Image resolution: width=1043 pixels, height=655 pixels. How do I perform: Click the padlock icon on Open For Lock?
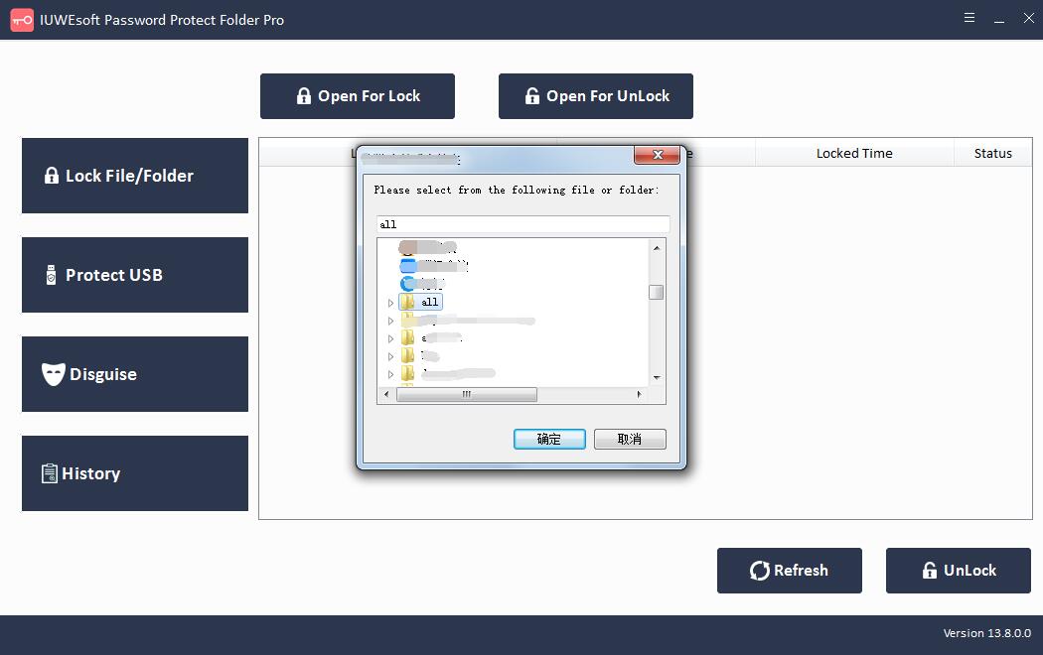[x=304, y=96]
